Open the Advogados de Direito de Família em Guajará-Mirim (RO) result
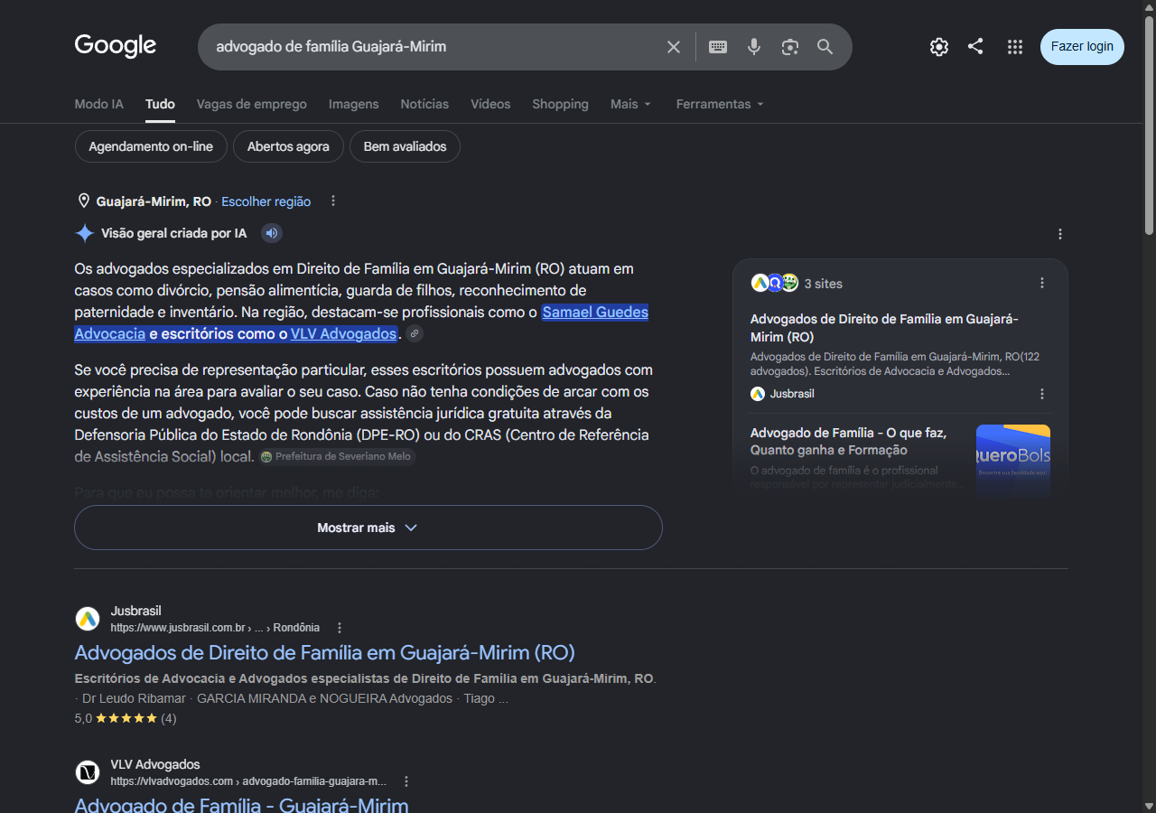 pyautogui.click(x=324, y=652)
